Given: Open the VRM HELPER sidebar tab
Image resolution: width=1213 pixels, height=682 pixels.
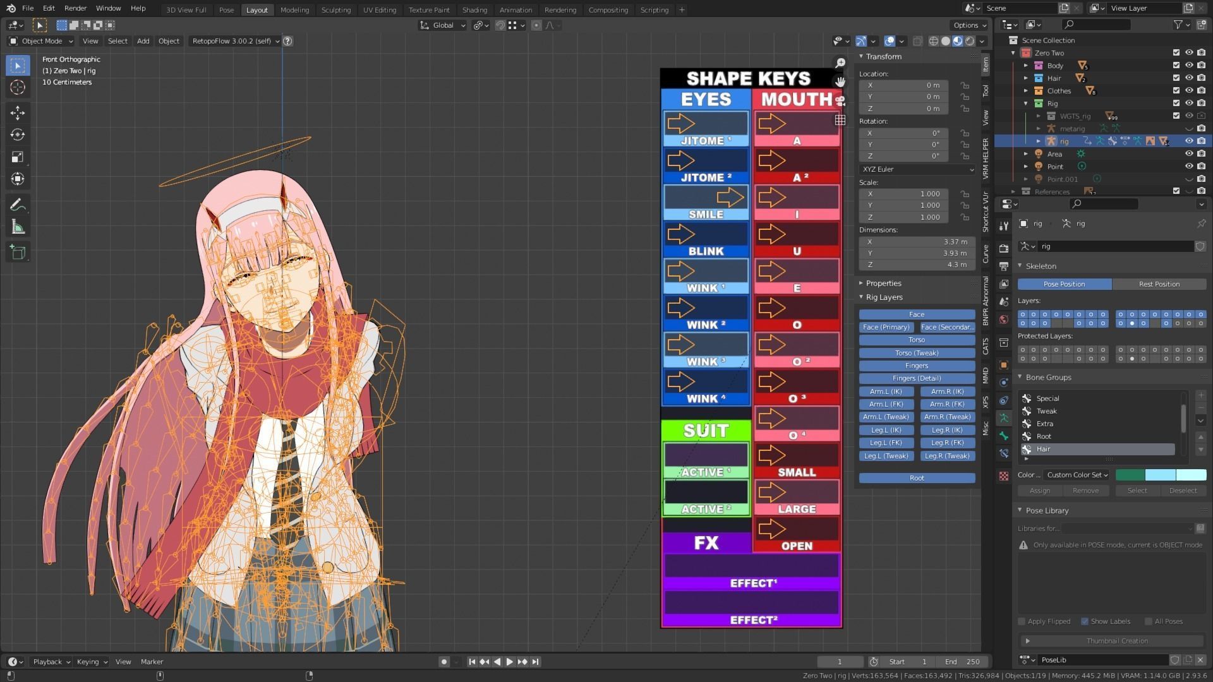Looking at the screenshot, I should pos(986,159).
